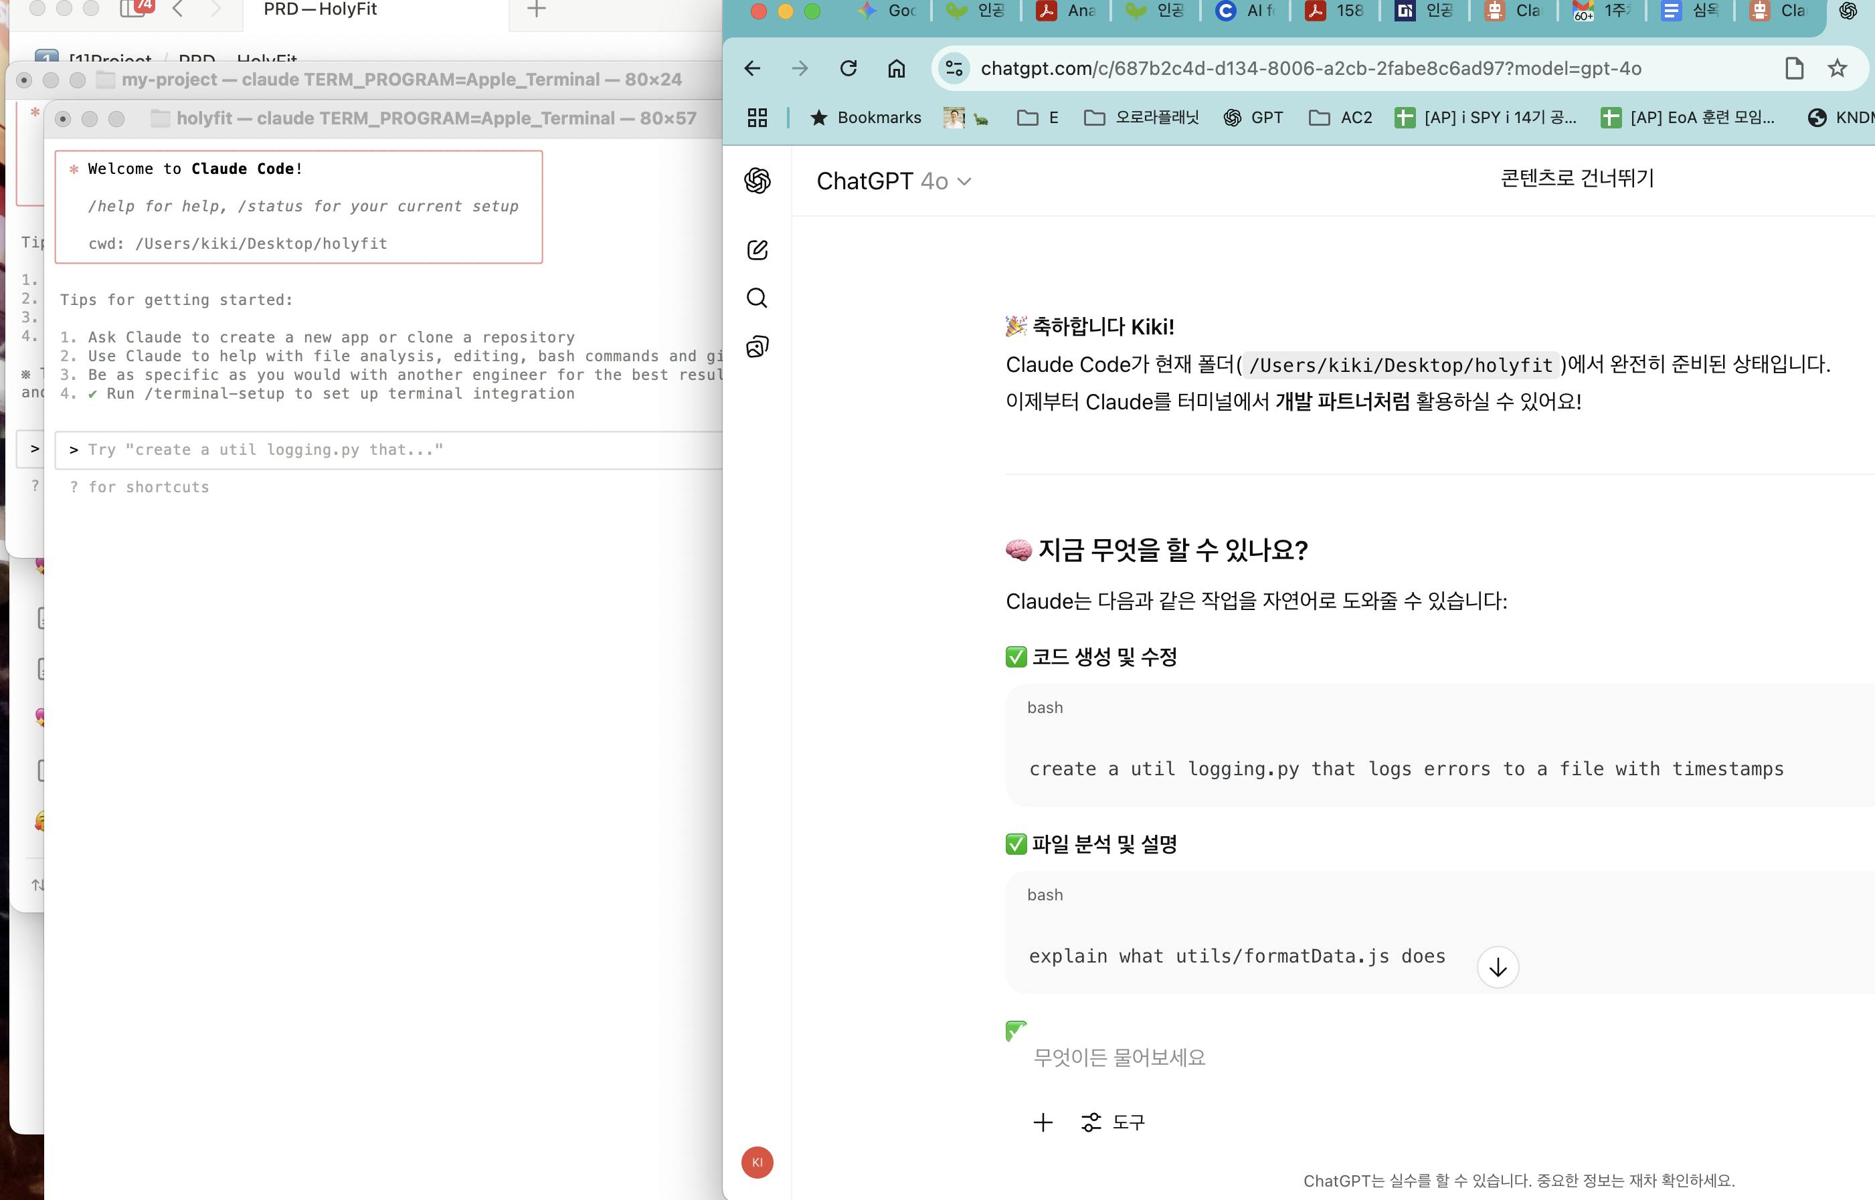
Task: Open chat search with the magnifier icon
Action: [x=757, y=298]
